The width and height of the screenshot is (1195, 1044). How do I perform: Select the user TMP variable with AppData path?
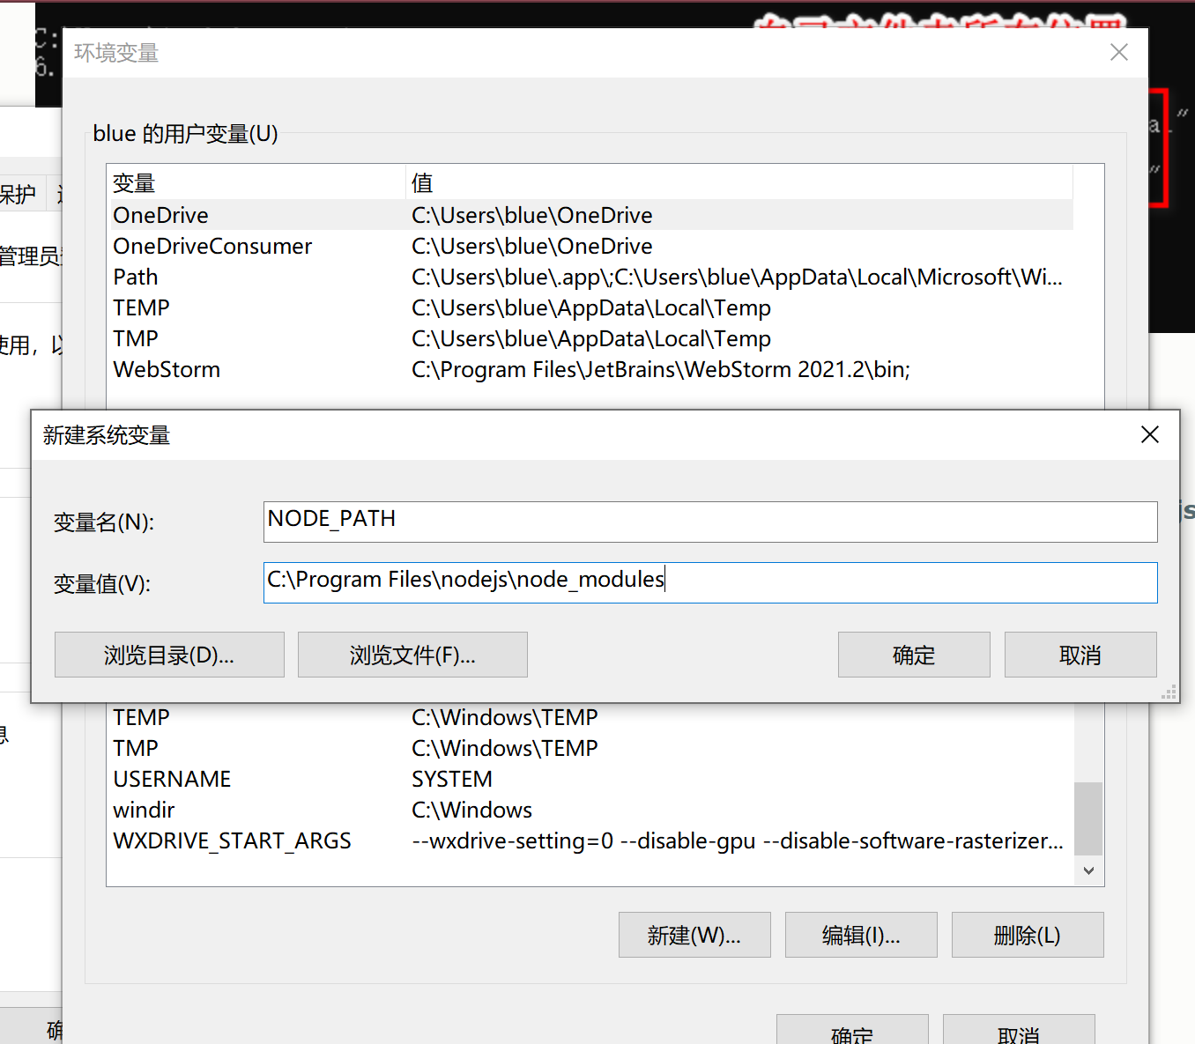click(590, 338)
